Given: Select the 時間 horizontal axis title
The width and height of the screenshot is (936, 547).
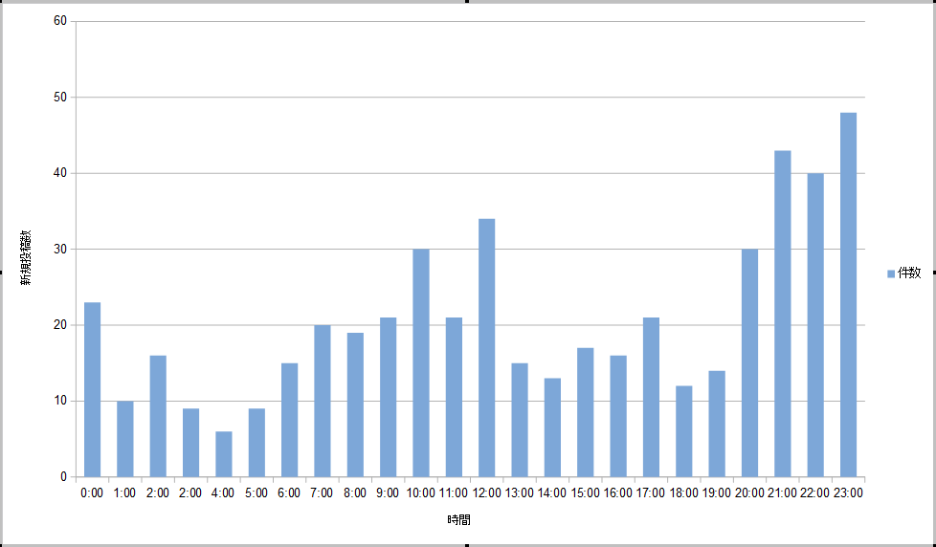Looking at the screenshot, I should (x=458, y=520).
